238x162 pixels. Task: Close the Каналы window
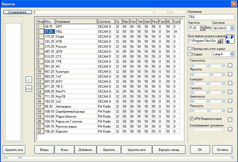coord(234,4)
